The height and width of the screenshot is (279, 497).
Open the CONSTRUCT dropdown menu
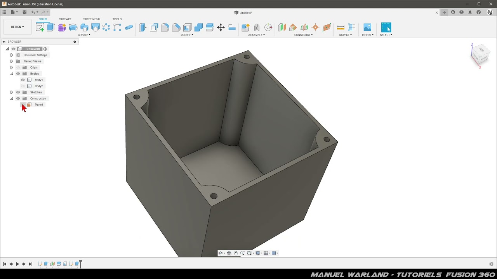pyautogui.click(x=303, y=35)
